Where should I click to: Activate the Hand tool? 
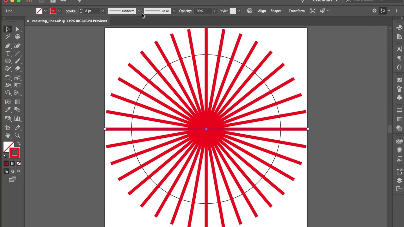click(8, 135)
